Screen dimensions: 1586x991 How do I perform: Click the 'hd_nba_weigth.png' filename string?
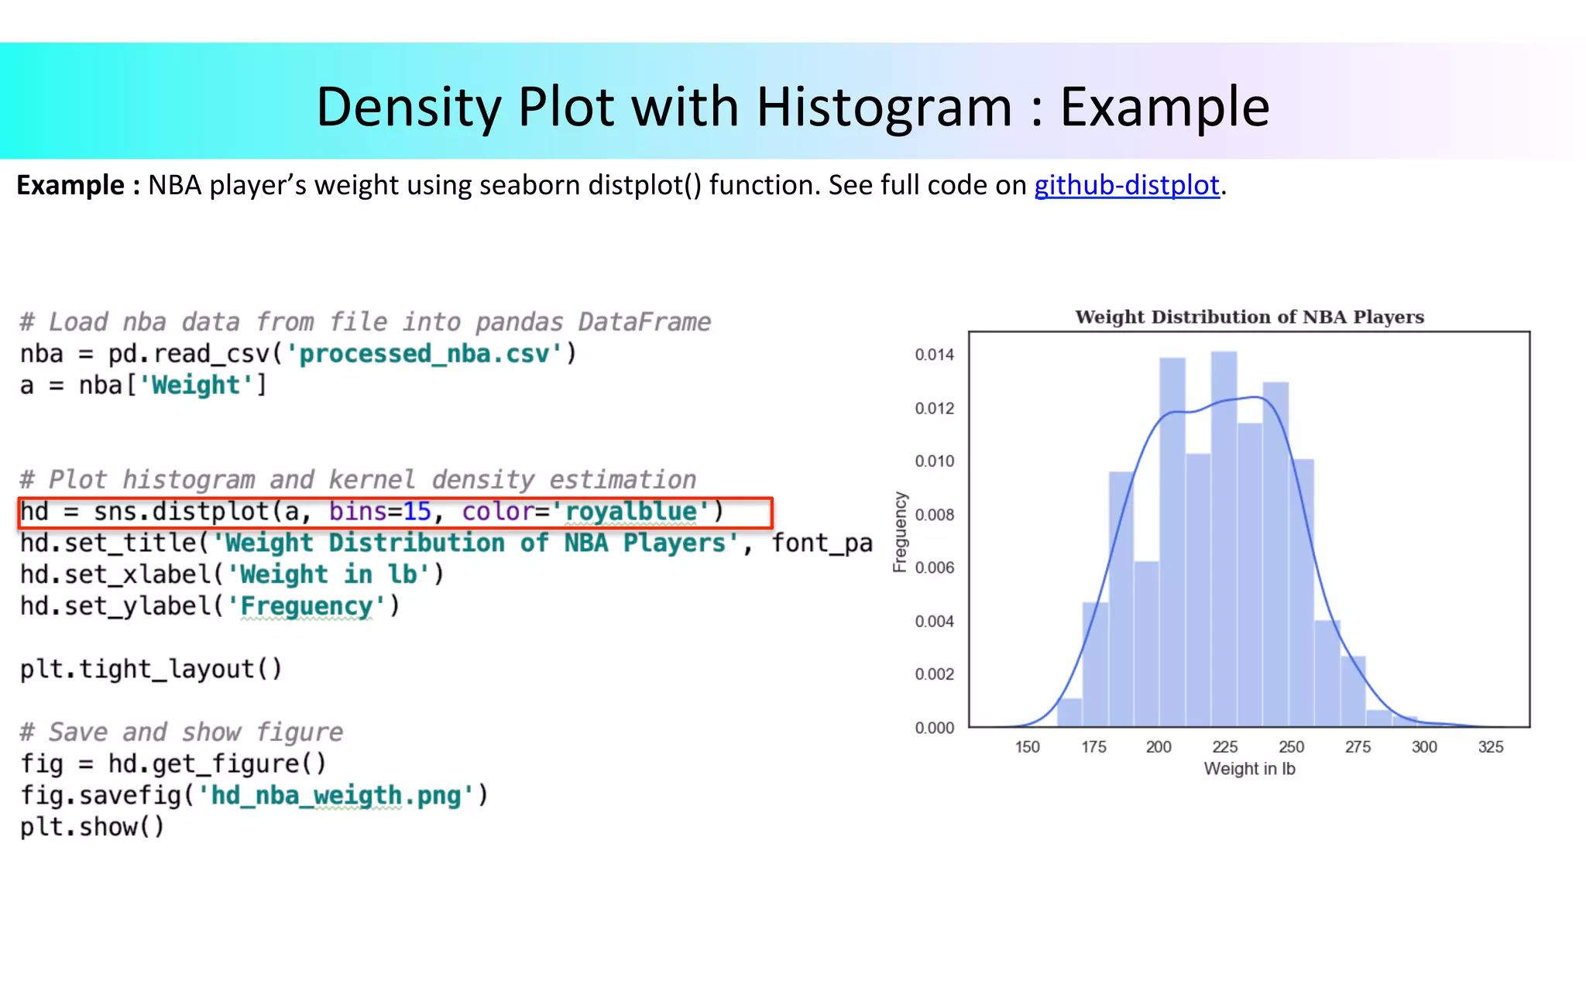336,795
